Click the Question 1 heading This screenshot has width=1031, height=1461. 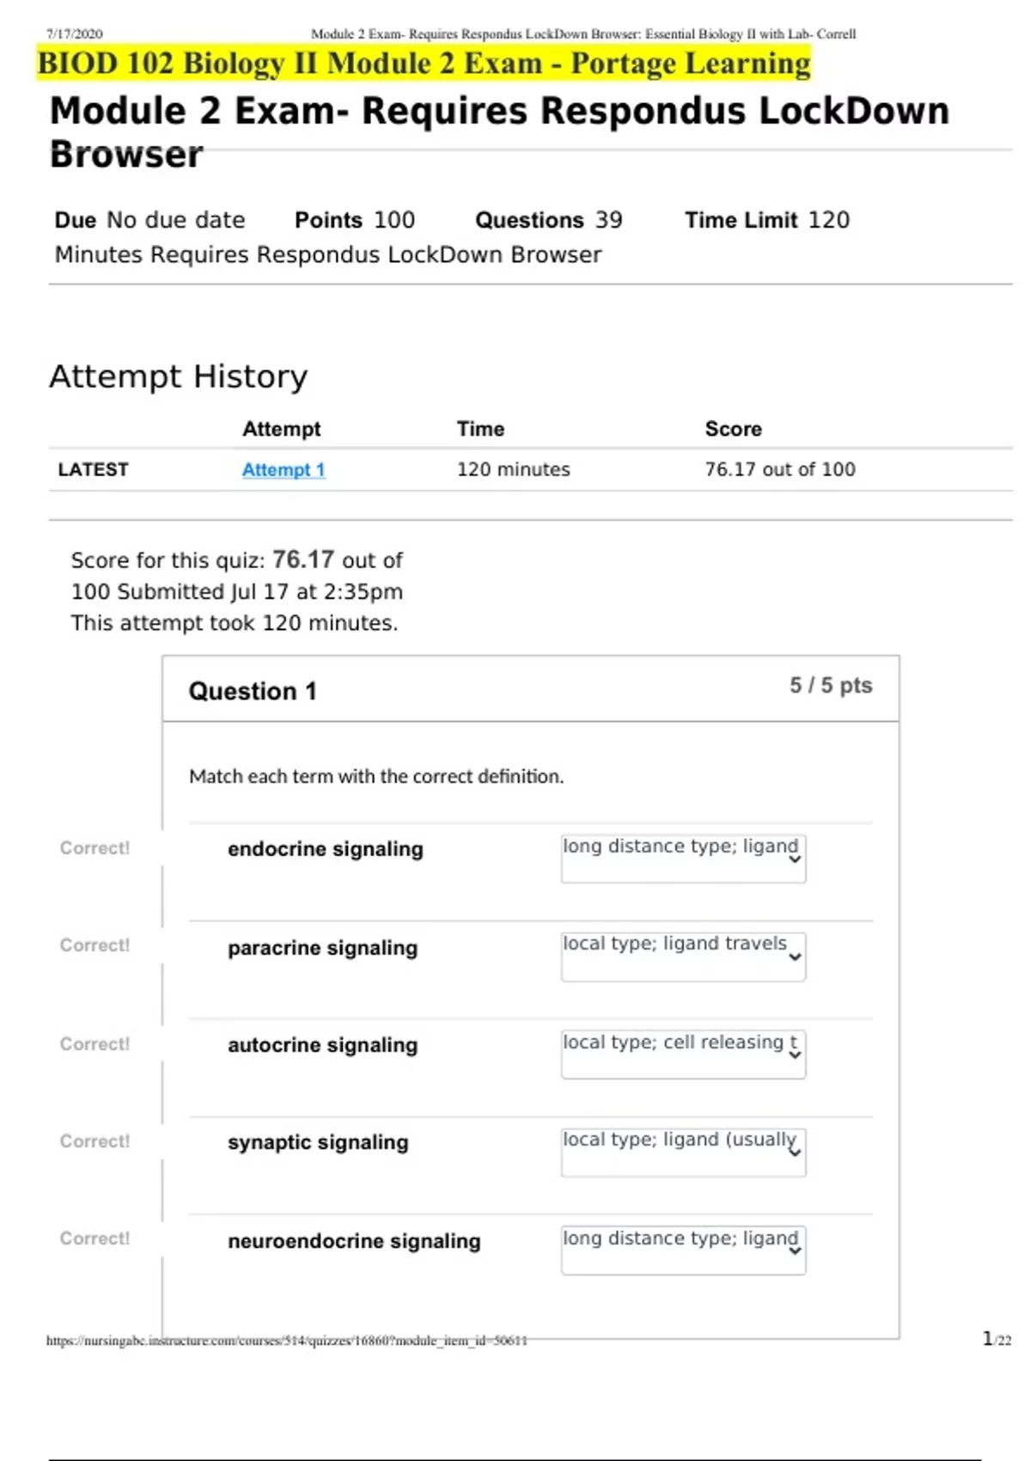[253, 691]
